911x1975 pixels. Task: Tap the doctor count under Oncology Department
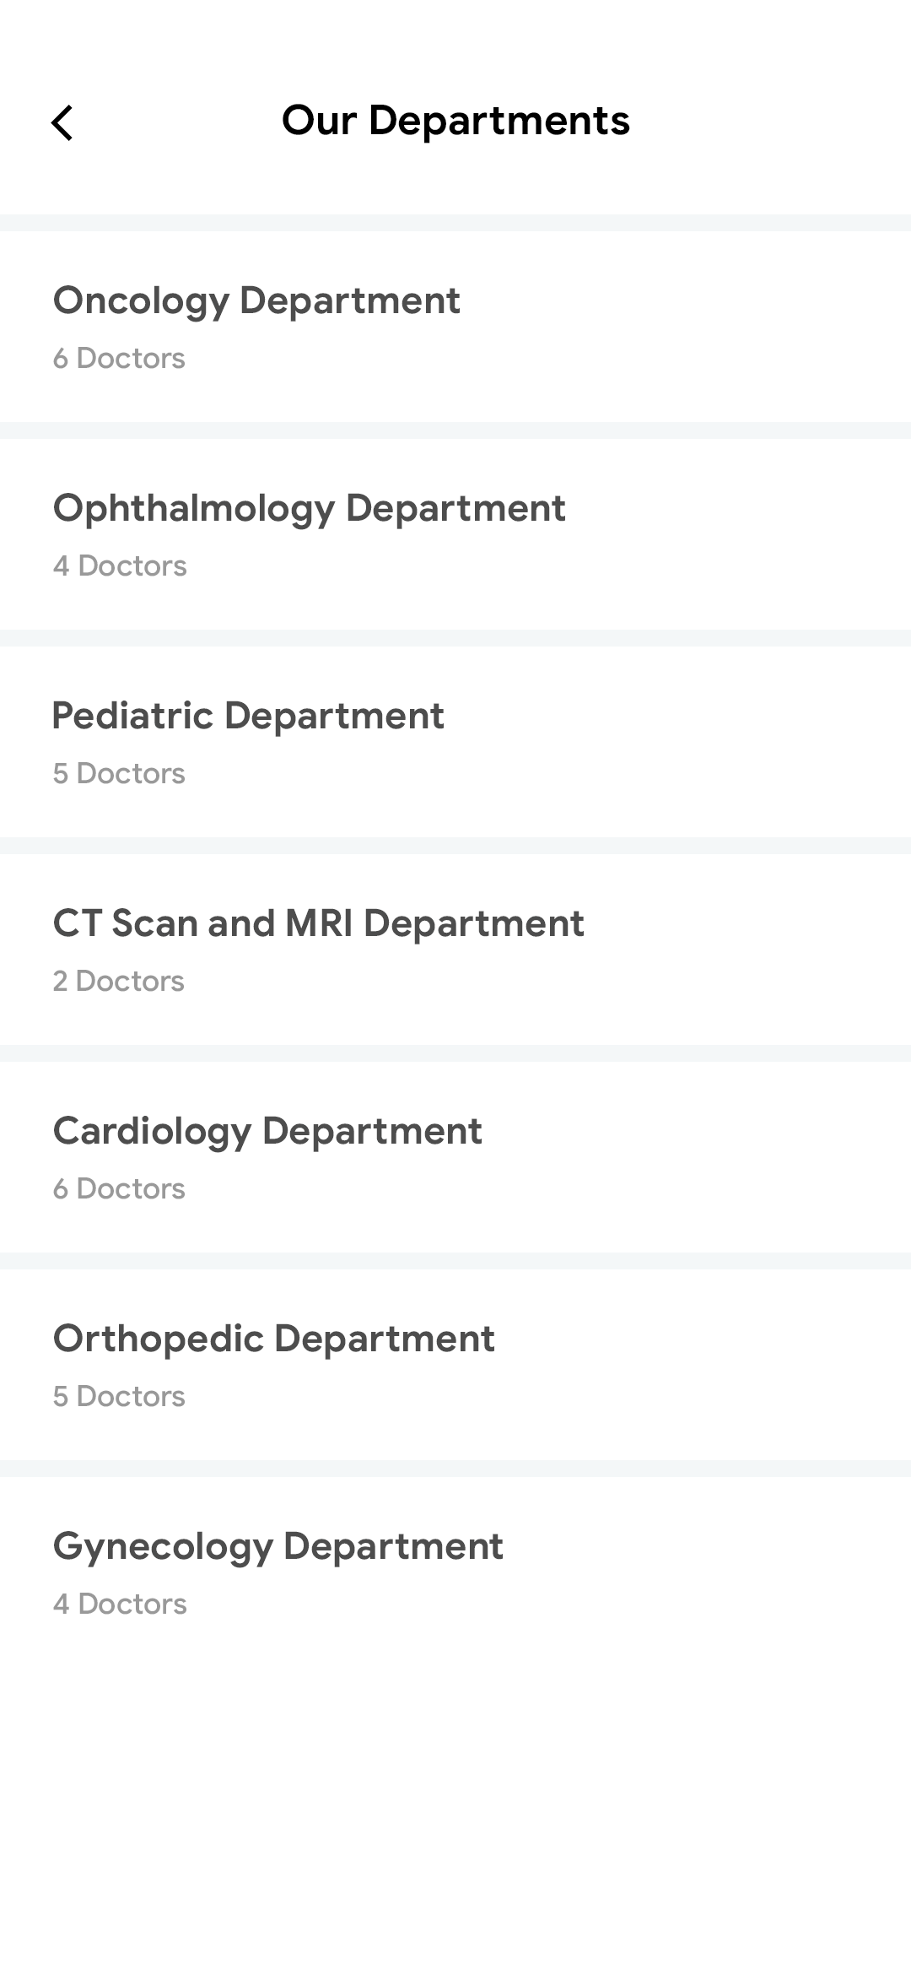pyautogui.click(x=119, y=359)
